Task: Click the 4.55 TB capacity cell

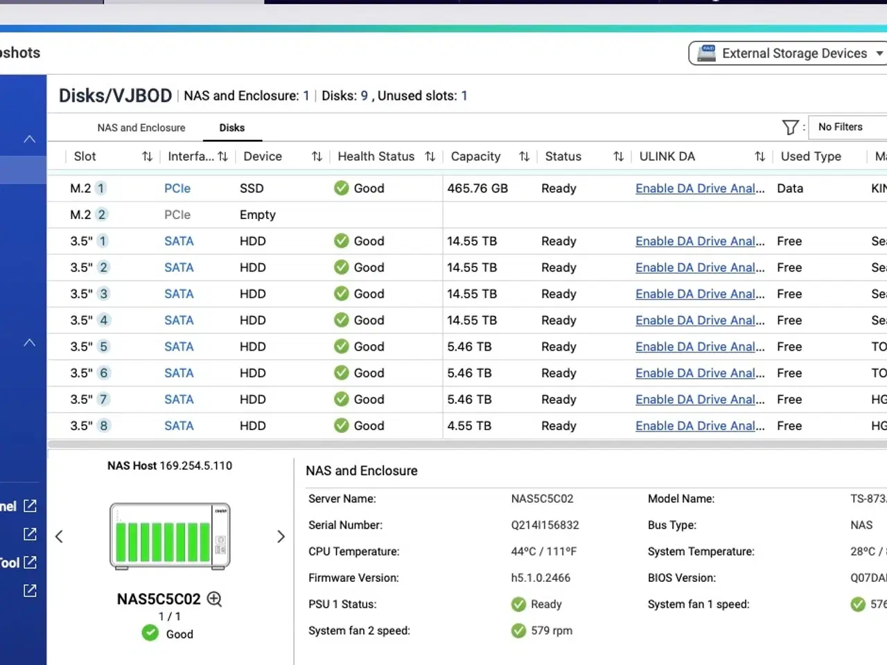Action: tap(469, 425)
